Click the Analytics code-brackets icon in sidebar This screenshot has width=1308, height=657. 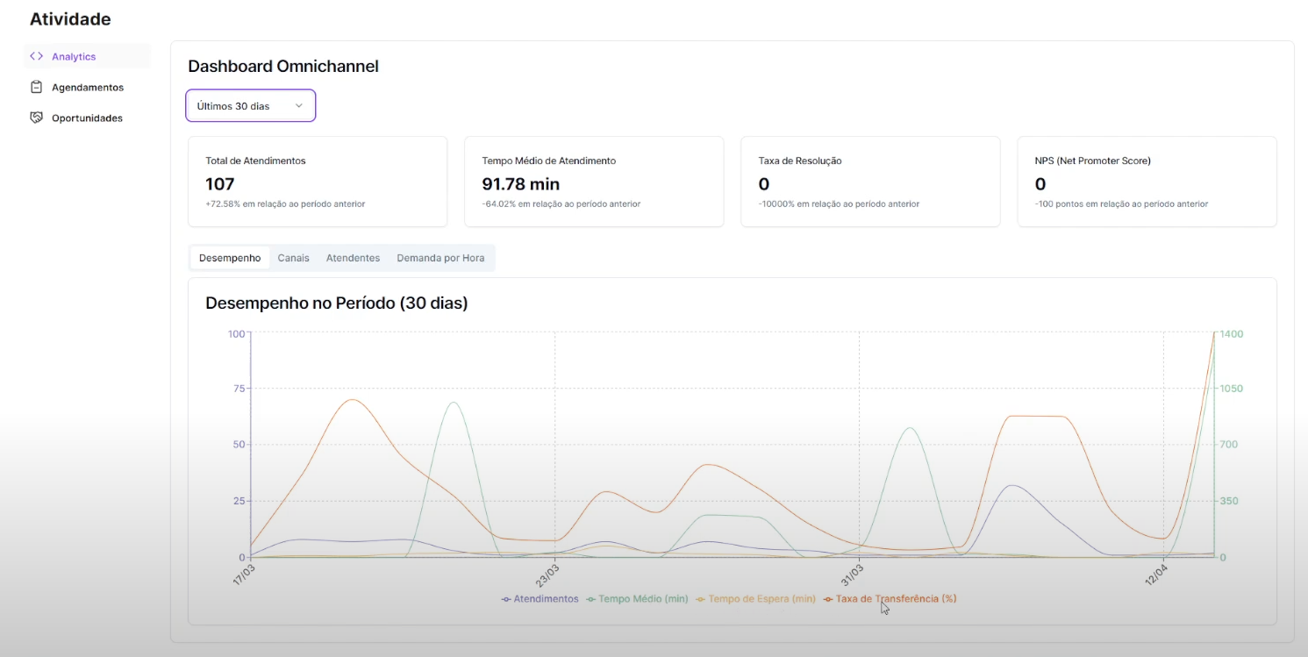[36, 56]
